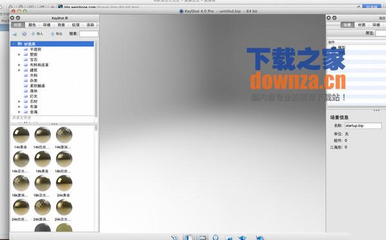Expand the 塑胶 folder arrow

click(x=19, y=54)
